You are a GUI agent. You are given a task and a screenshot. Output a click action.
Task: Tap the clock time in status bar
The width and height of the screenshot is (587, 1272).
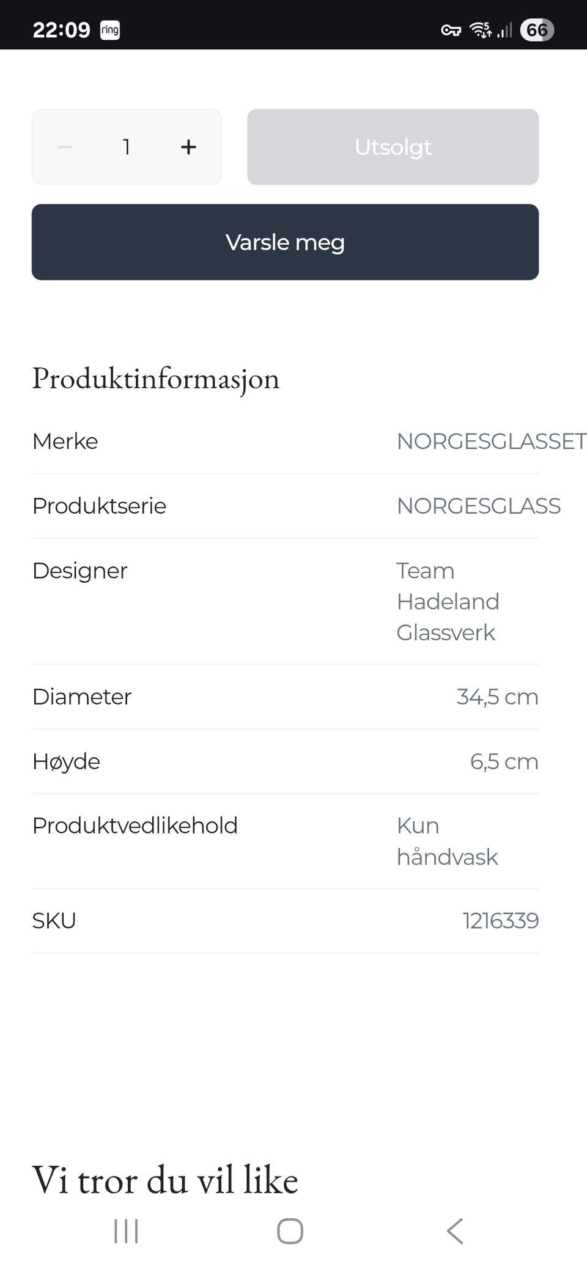(61, 30)
